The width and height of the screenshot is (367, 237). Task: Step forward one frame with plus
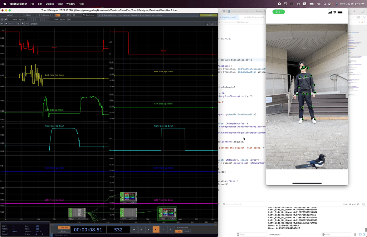coord(170,230)
